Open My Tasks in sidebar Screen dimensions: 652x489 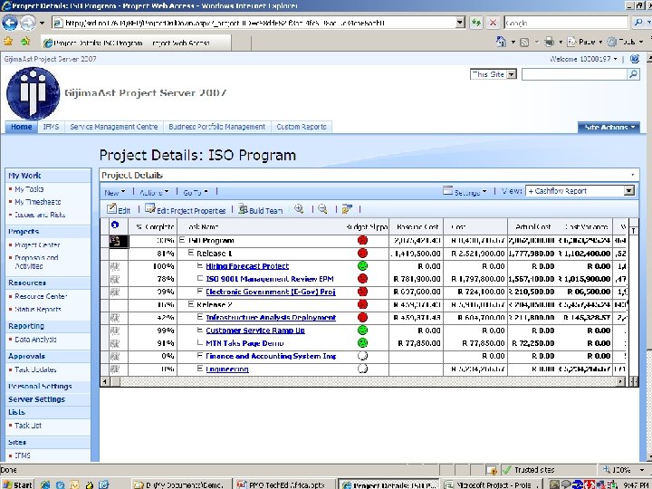tap(29, 189)
